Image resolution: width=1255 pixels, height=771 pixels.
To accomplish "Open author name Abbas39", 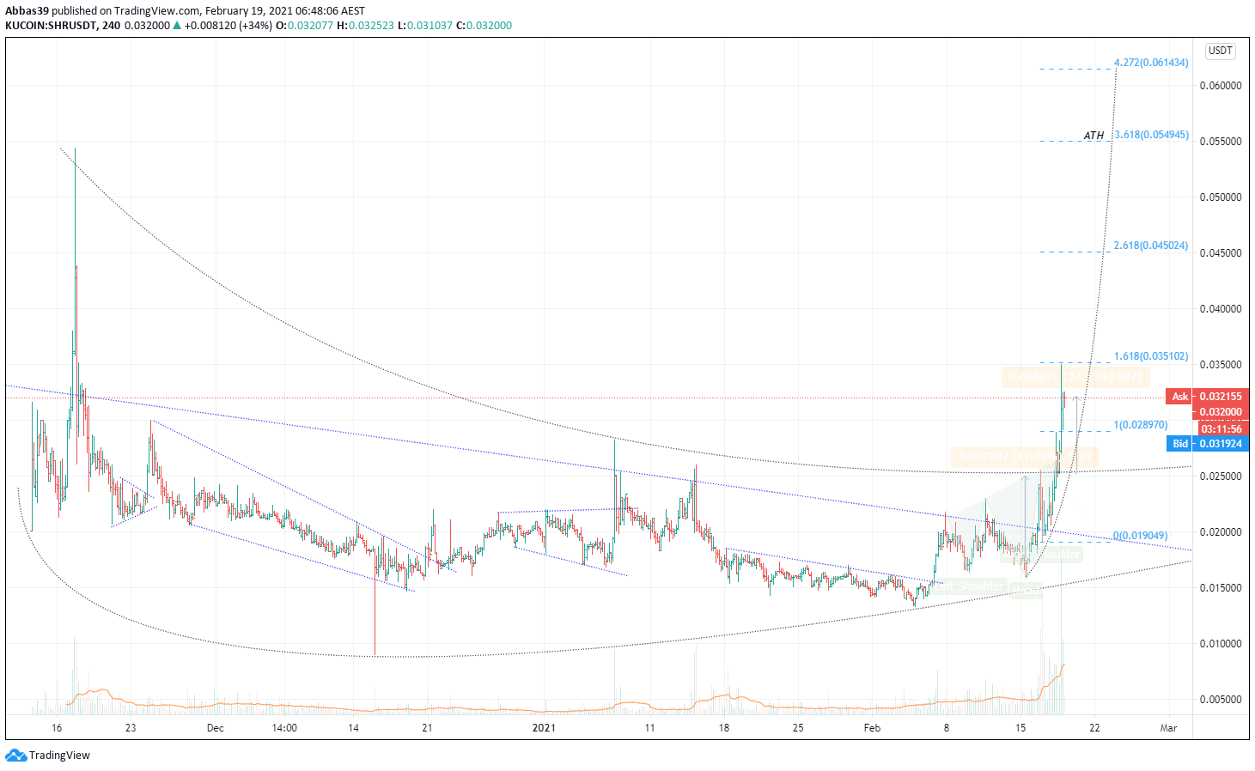I will pyautogui.click(x=27, y=11).
